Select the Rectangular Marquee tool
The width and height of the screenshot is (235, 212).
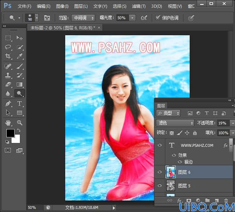(8, 38)
